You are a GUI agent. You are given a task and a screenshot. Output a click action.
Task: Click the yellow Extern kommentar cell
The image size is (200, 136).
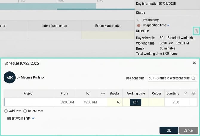(108, 35)
